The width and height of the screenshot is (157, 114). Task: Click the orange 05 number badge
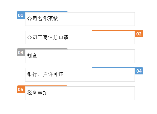[x=21, y=90]
